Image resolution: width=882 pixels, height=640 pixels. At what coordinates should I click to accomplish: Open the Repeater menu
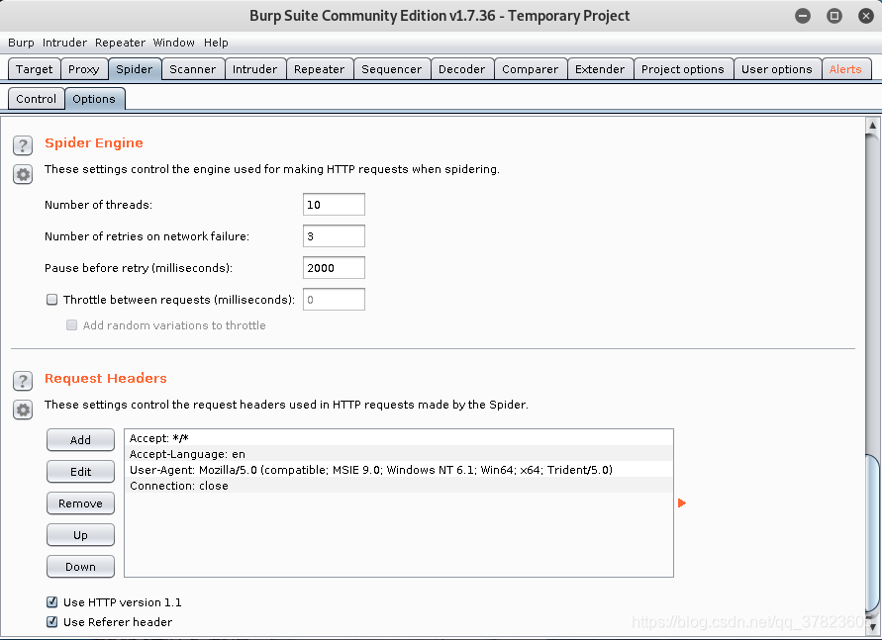coord(120,43)
